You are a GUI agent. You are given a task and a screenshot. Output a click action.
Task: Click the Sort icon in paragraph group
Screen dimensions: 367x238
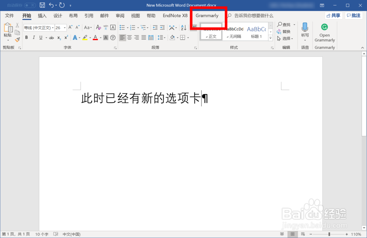183,28
